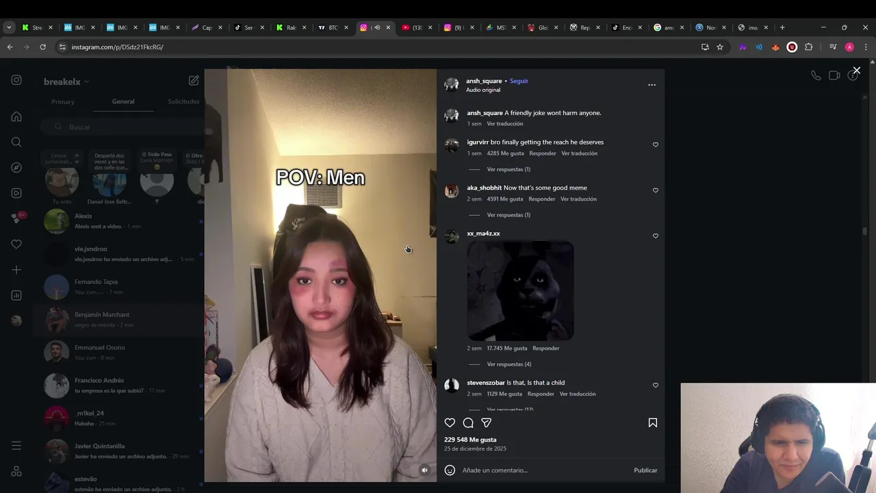Open the Dashboard chart icon in sidebar
This screenshot has height=493, width=876.
click(x=16, y=295)
